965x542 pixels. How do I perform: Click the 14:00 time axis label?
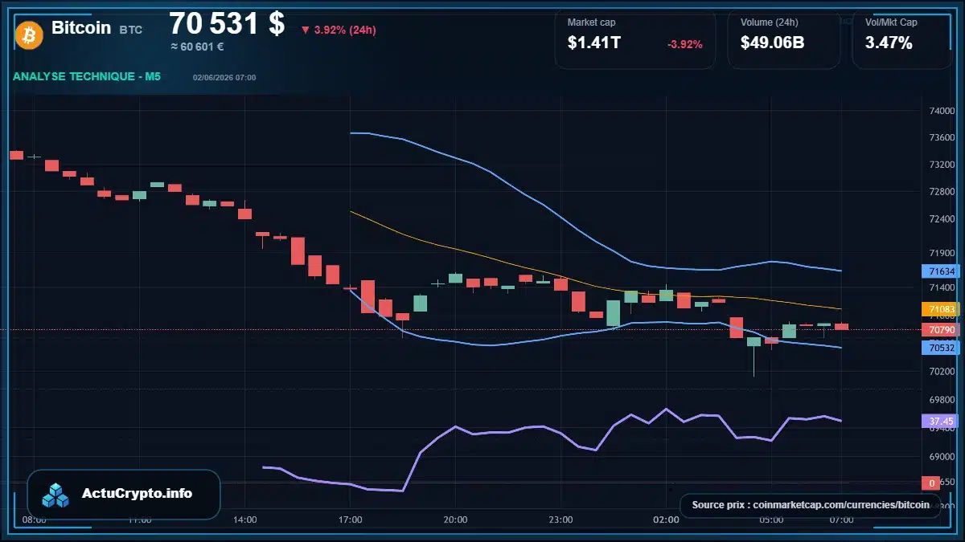[245, 520]
